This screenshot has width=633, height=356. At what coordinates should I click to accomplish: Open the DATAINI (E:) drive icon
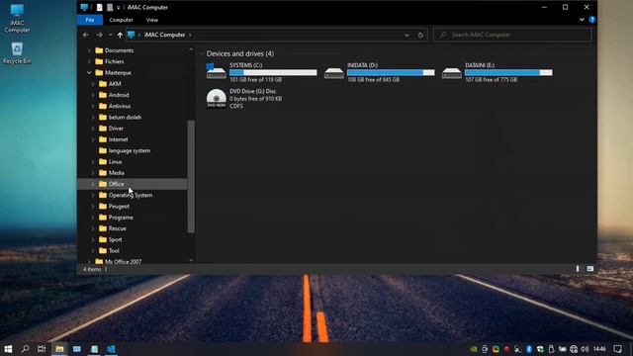tap(451, 73)
